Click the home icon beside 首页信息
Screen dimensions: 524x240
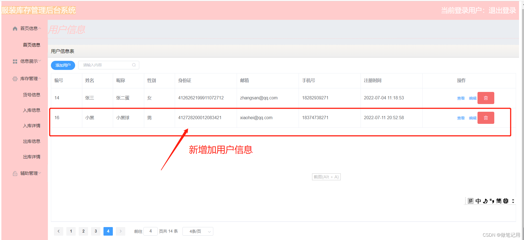(x=15, y=28)
